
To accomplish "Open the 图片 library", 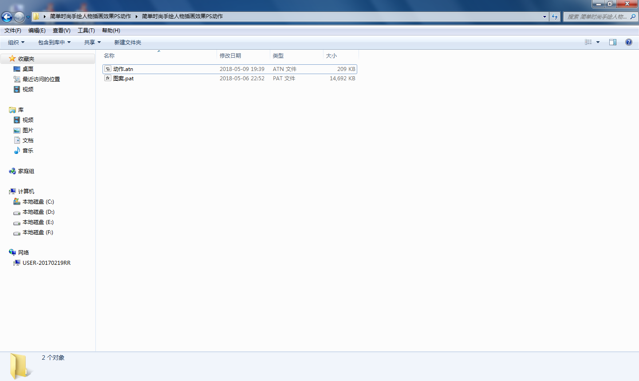I will tap(28, 130).
